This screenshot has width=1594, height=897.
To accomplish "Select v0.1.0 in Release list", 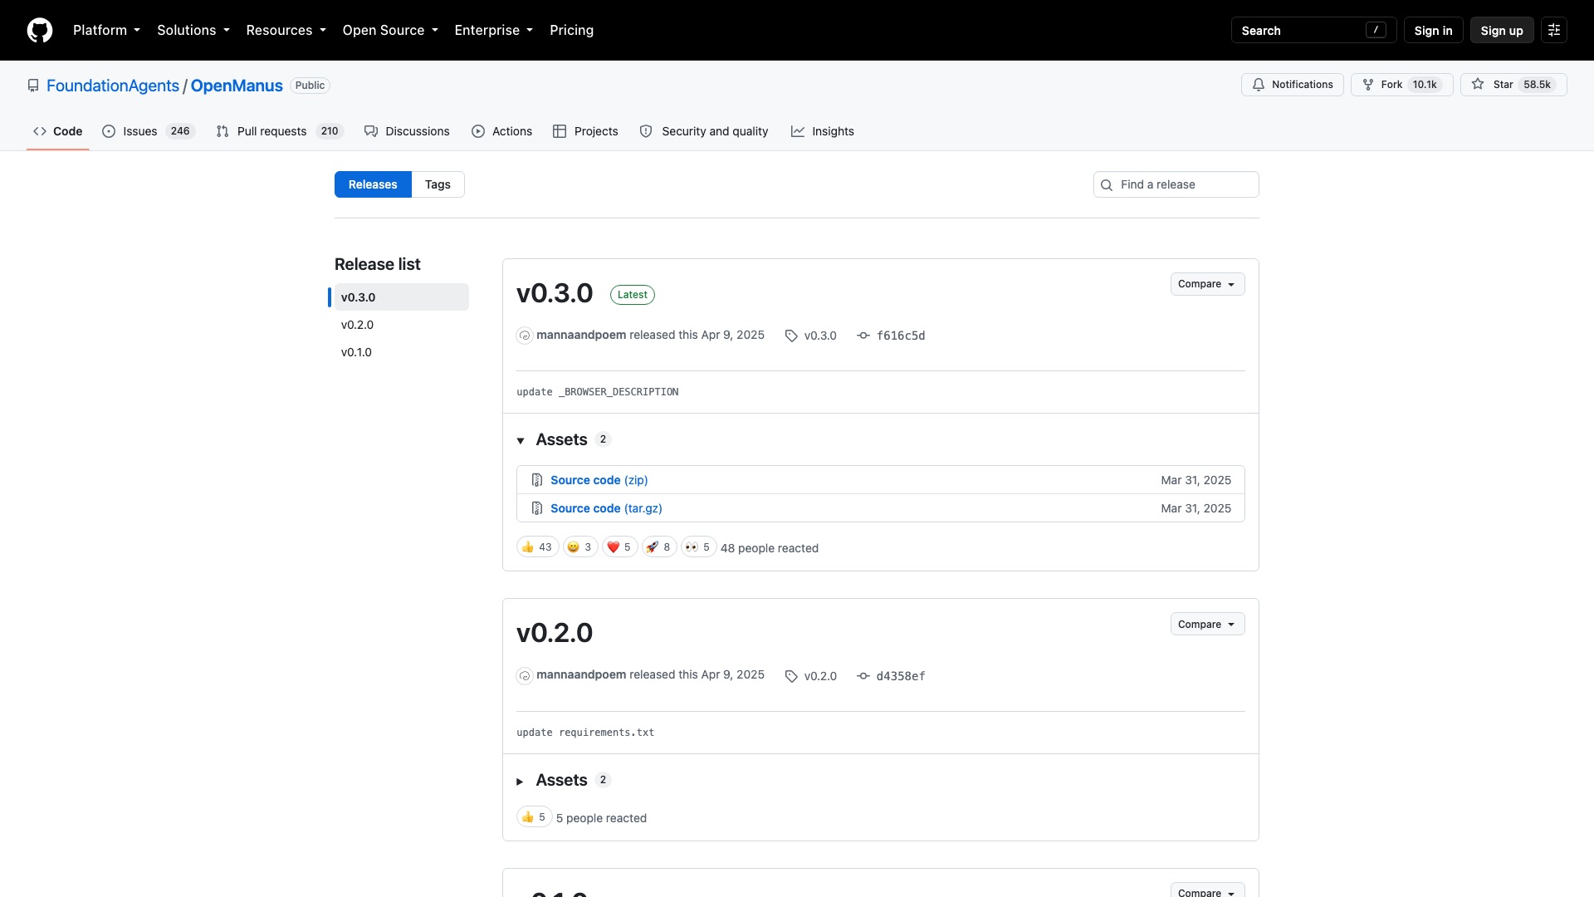I will (402, 352).
